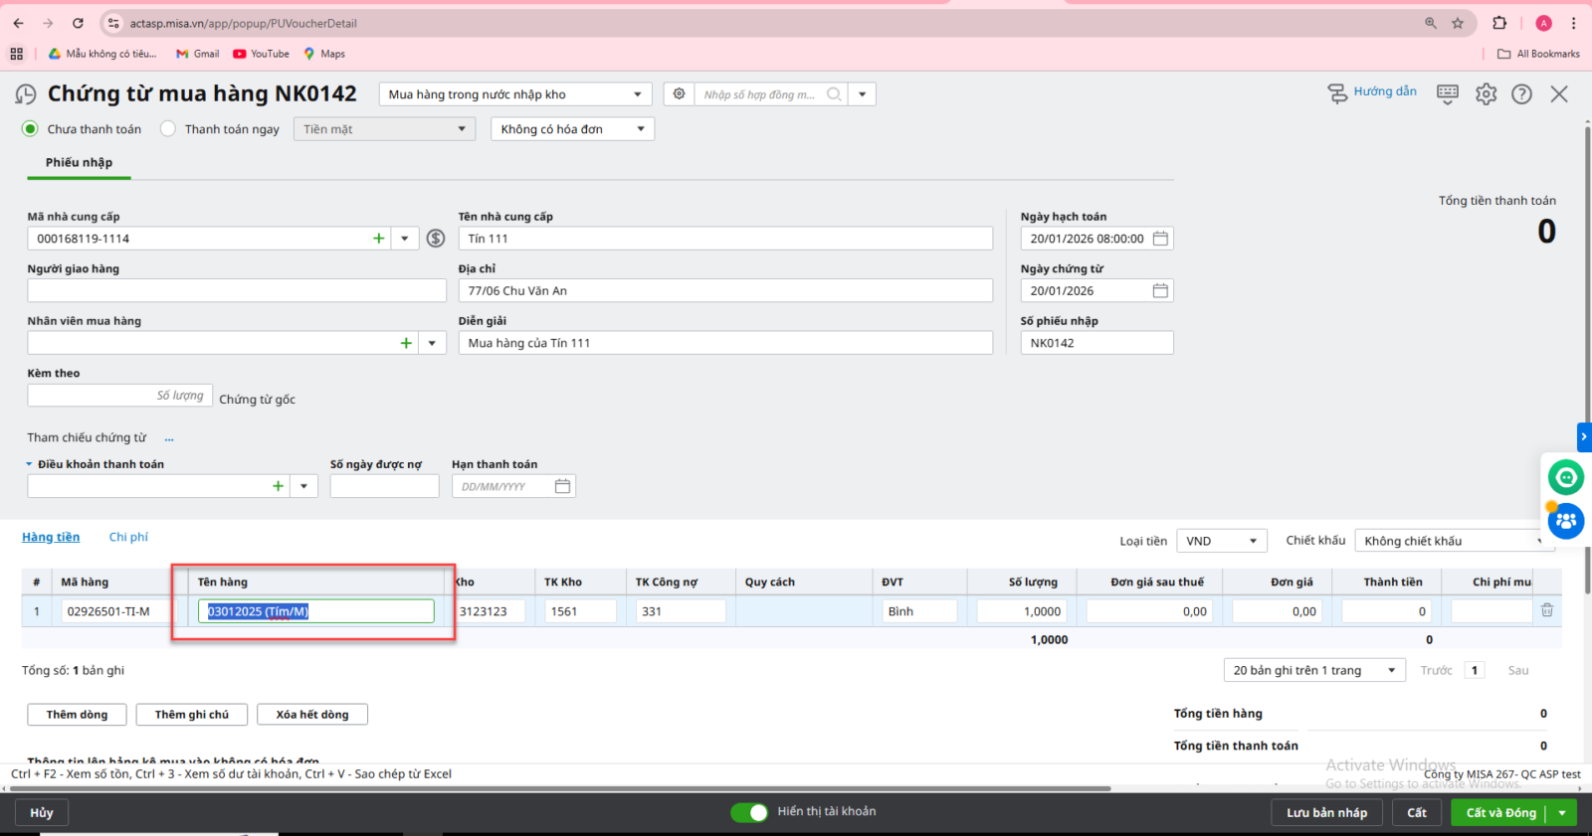Screen dimensions: 1592x836
Task: Open the help question mark icon
Action: pos(1521,94)
